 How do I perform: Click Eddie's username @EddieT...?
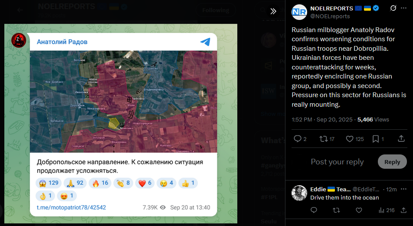coord(366,190)
